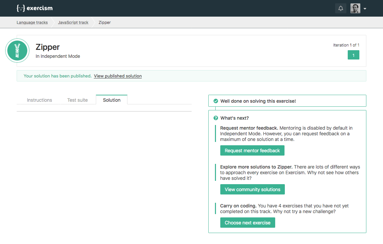This screenshot has width=383, height=244.
Task: Open the user profile avatar picture
Action: [x=355, y=8]
